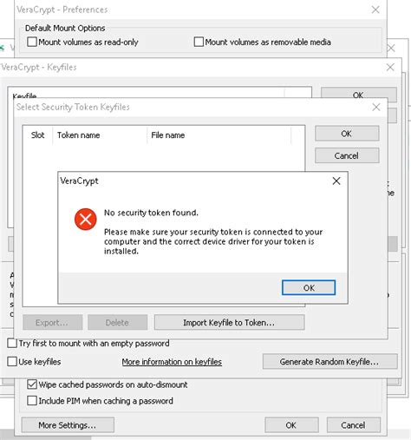
Task: Click OK in the VeraCrypt error dialog
Action: [309, 287]
